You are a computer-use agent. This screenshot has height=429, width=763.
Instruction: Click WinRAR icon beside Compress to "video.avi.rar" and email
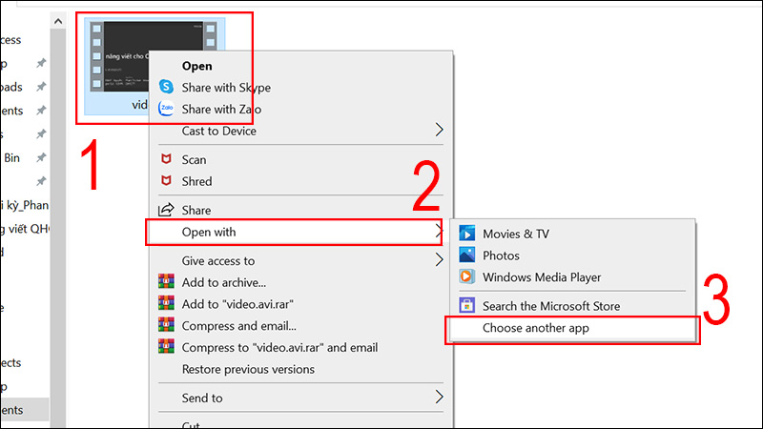pos(166,347)
